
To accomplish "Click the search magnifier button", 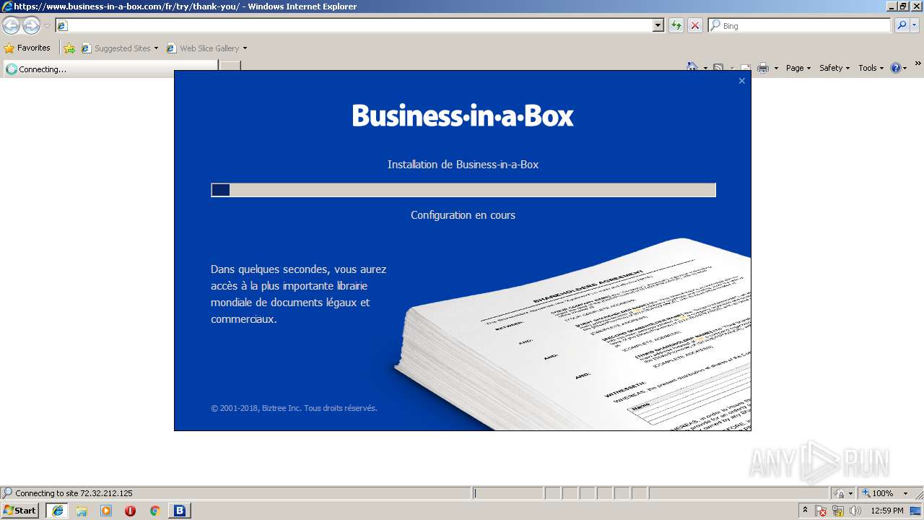I will pyautogui.click(x=901, y=25).
